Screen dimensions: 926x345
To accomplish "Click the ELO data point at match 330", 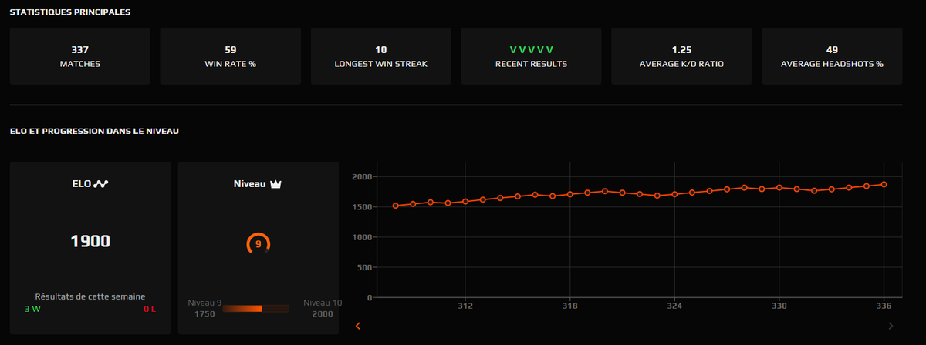I will click(779, 187).
